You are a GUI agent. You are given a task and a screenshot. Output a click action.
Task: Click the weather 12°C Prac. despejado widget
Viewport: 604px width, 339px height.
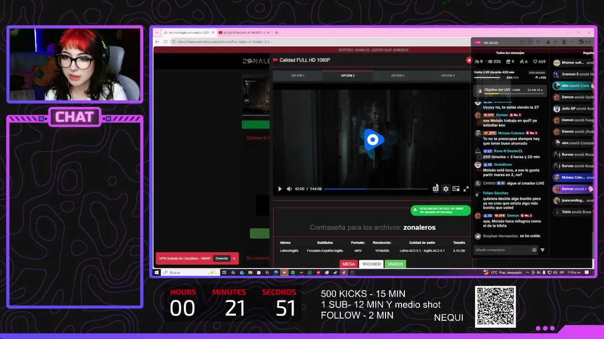503,272
